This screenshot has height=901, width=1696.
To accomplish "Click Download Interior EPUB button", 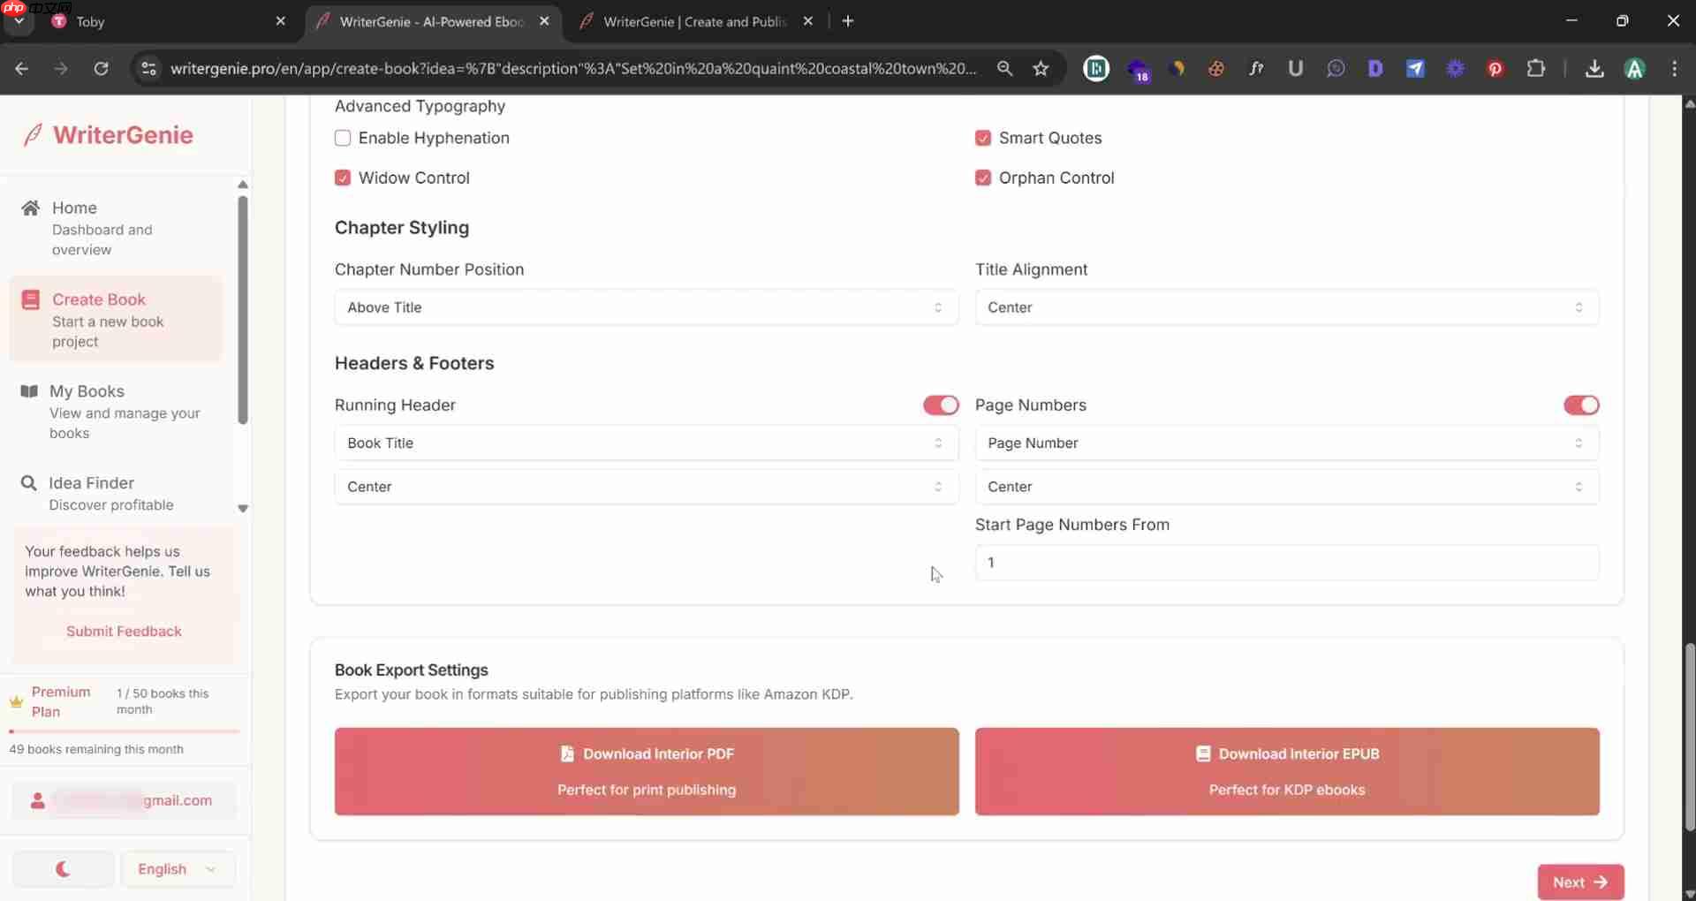I will point(1287,771).
